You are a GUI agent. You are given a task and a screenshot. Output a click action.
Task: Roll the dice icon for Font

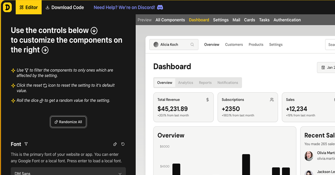(x=115, y=144)
